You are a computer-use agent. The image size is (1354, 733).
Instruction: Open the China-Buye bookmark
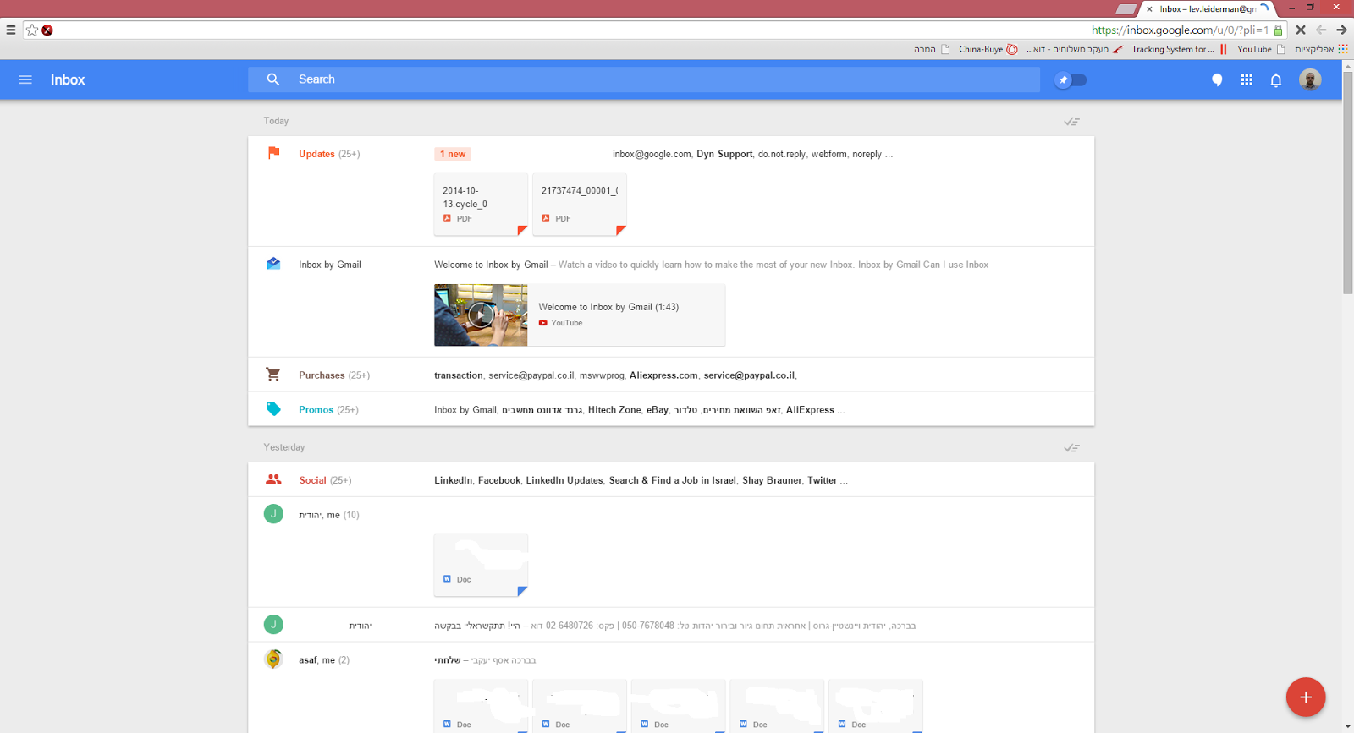988,49
